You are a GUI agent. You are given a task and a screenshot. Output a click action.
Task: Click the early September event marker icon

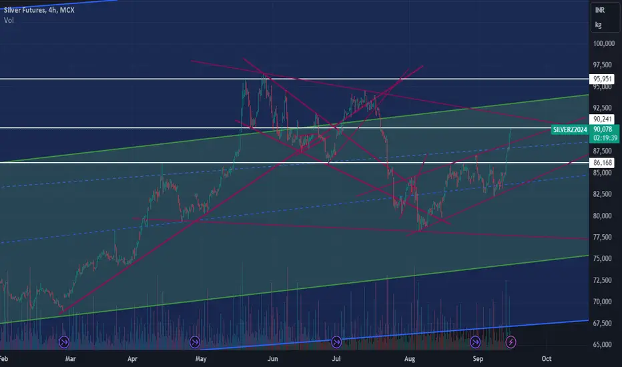[x=475, y=342]
